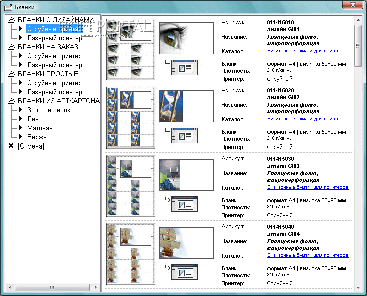The image size is (367, 296).
Task: Expand Лазерный принтер arrow under БЛАНКИ НА ЗАКАЗ
Action: click(21, 65)
